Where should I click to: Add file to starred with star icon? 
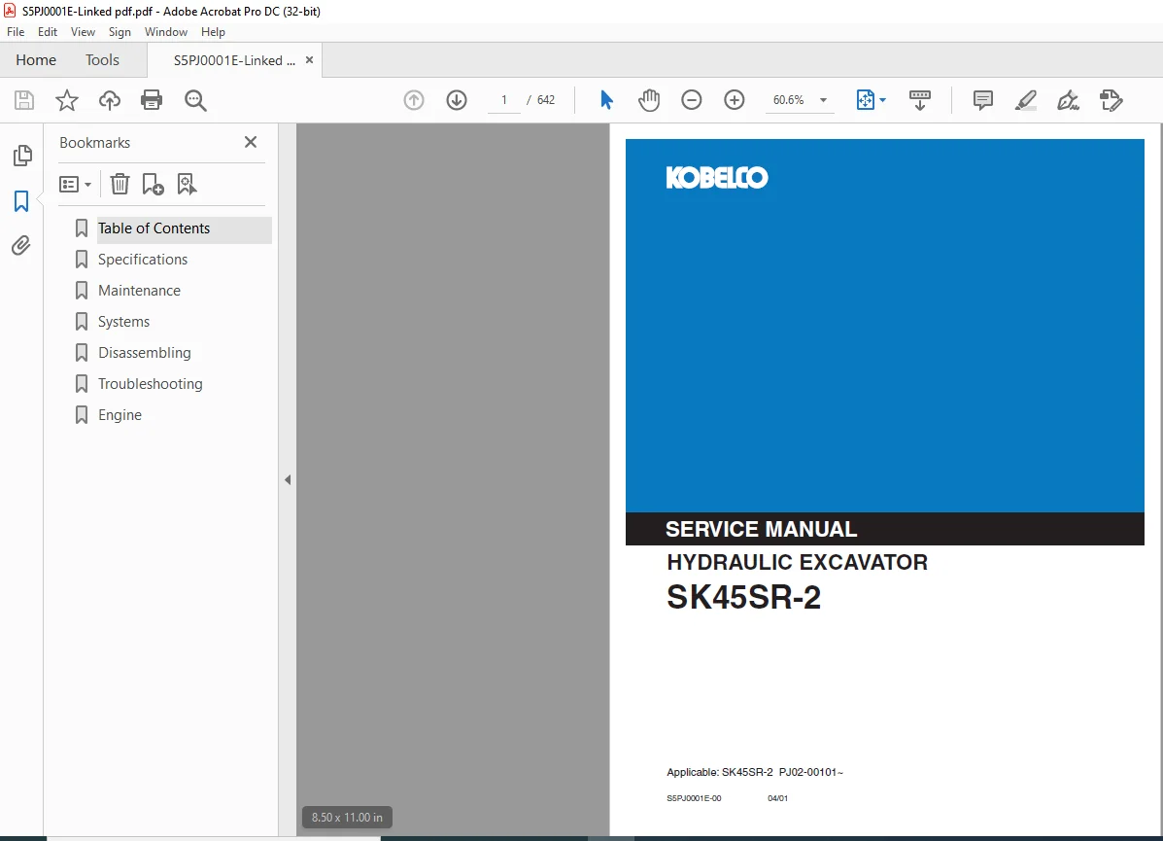pos(67,100)
